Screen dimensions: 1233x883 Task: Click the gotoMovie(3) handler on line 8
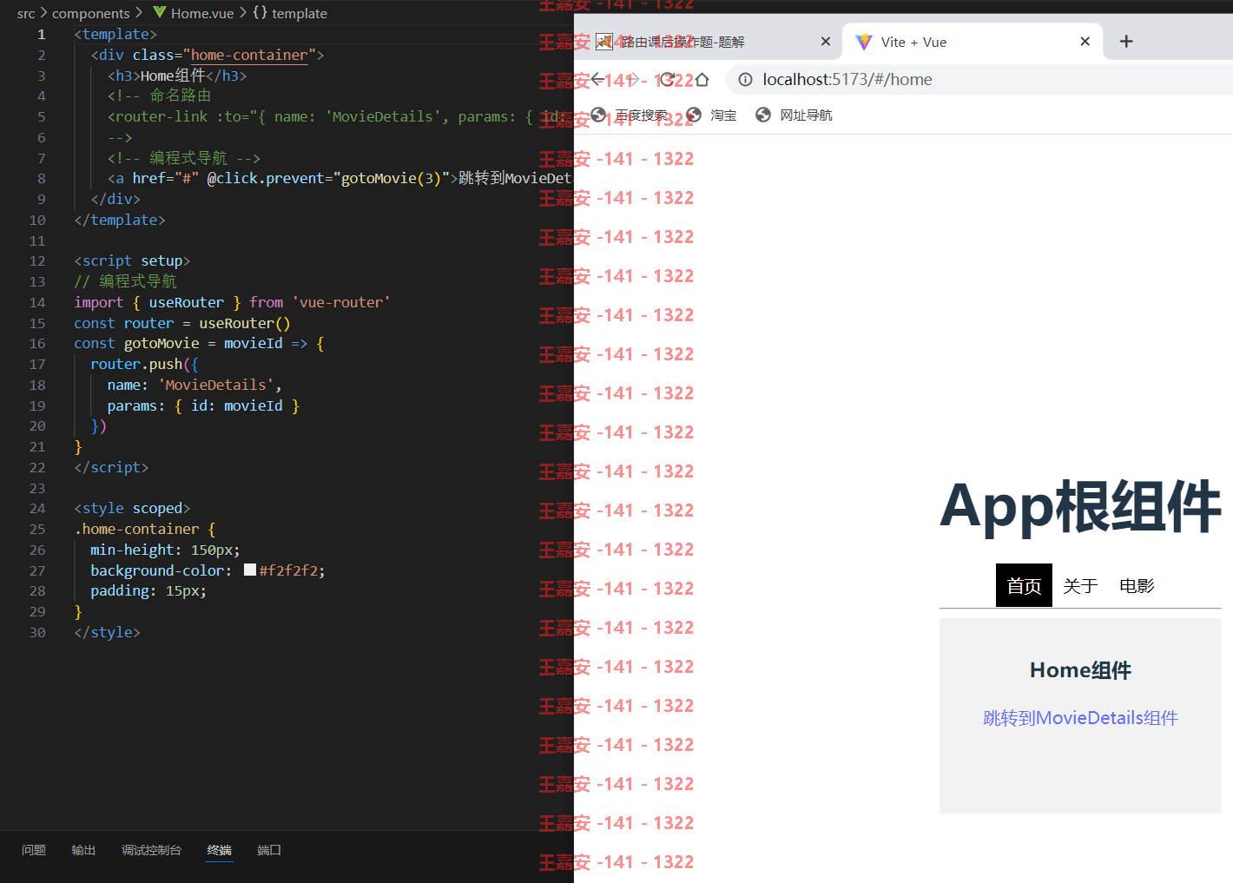[391, 178]
